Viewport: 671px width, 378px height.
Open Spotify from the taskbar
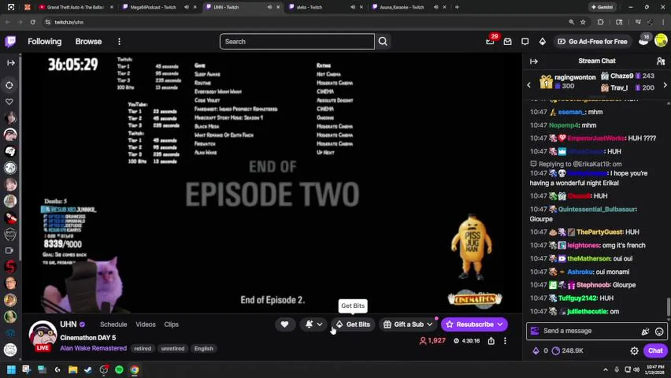coord(119,370)
